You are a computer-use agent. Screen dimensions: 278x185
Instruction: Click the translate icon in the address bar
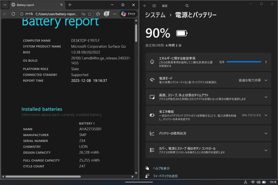(84, 14)
